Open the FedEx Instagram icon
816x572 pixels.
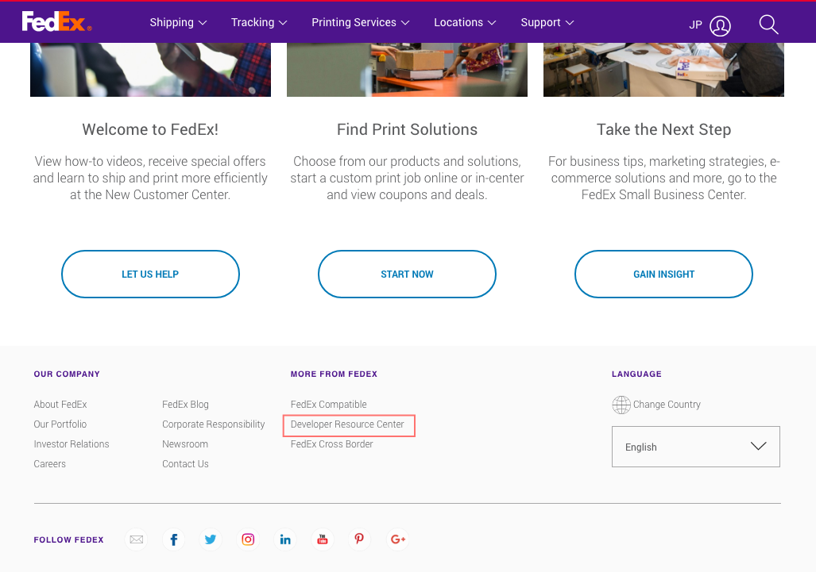pyautogui.click(x=248, y=539)
